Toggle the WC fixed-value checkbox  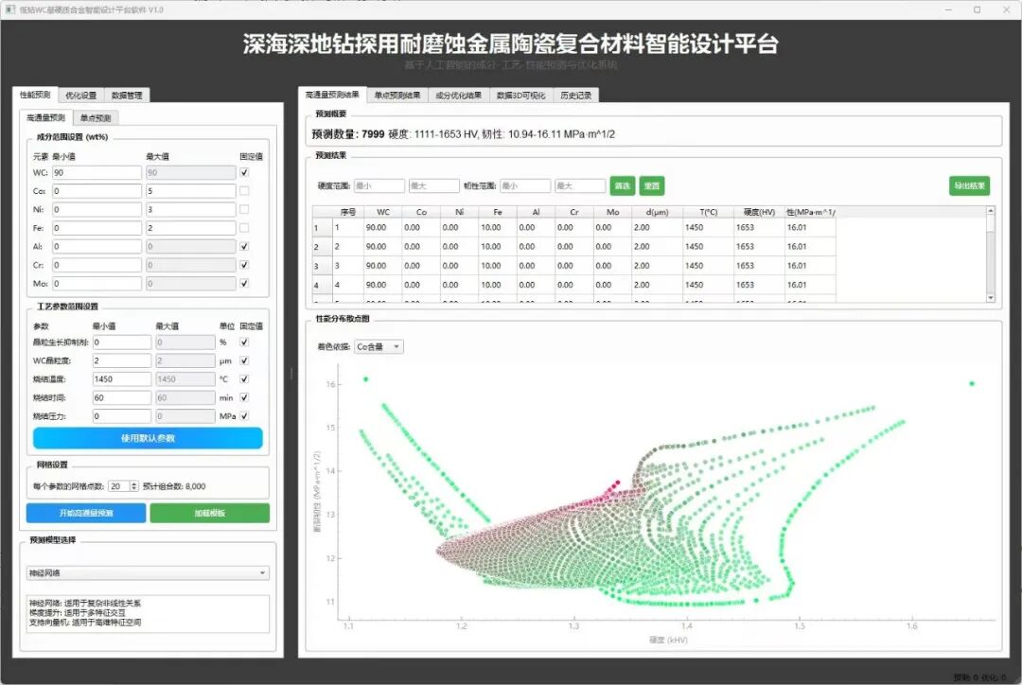pos(245,173)
